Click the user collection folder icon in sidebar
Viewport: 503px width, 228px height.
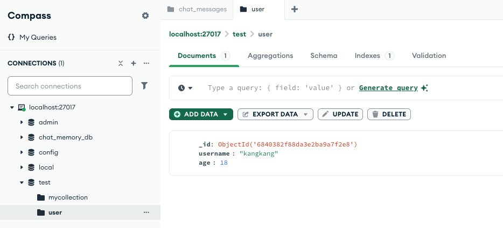pos(41,212)
